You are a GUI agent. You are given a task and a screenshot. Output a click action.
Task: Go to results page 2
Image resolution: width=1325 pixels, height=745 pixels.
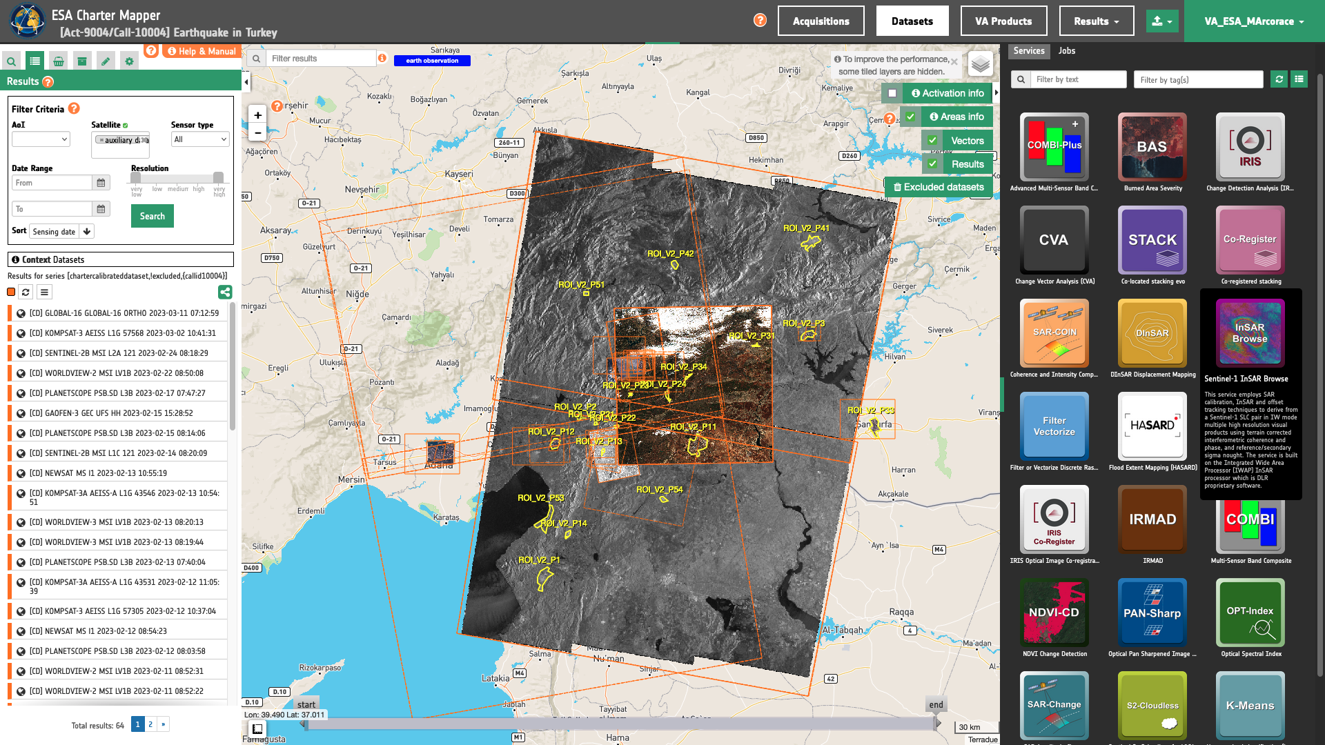150,724
